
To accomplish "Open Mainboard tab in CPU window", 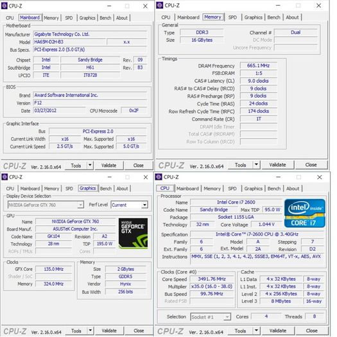I will point(187,189).
